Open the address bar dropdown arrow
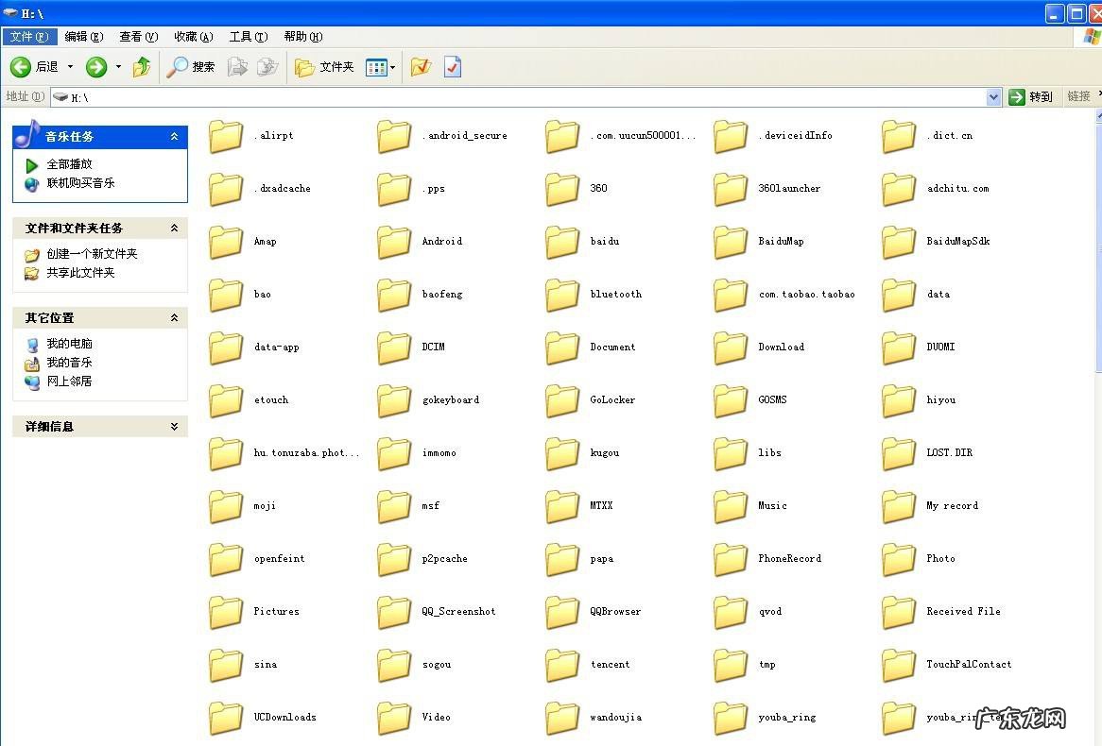 [x=993, y=97]
